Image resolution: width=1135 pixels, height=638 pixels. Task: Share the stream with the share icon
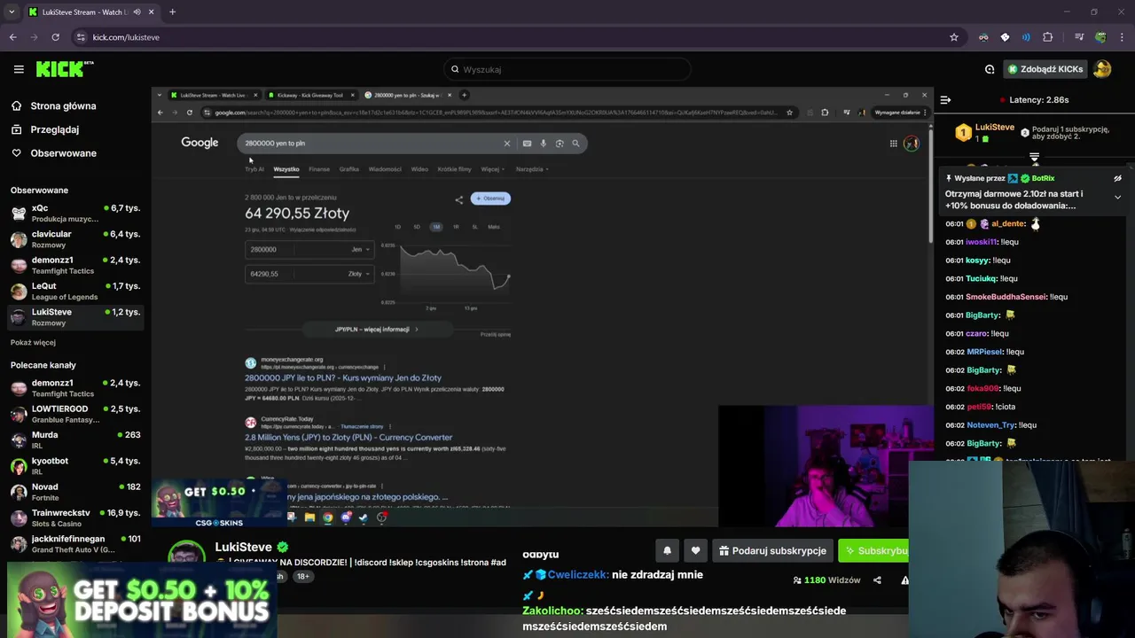coord(877,580)
